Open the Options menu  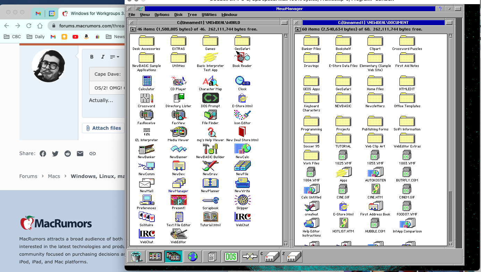point(162,15)
